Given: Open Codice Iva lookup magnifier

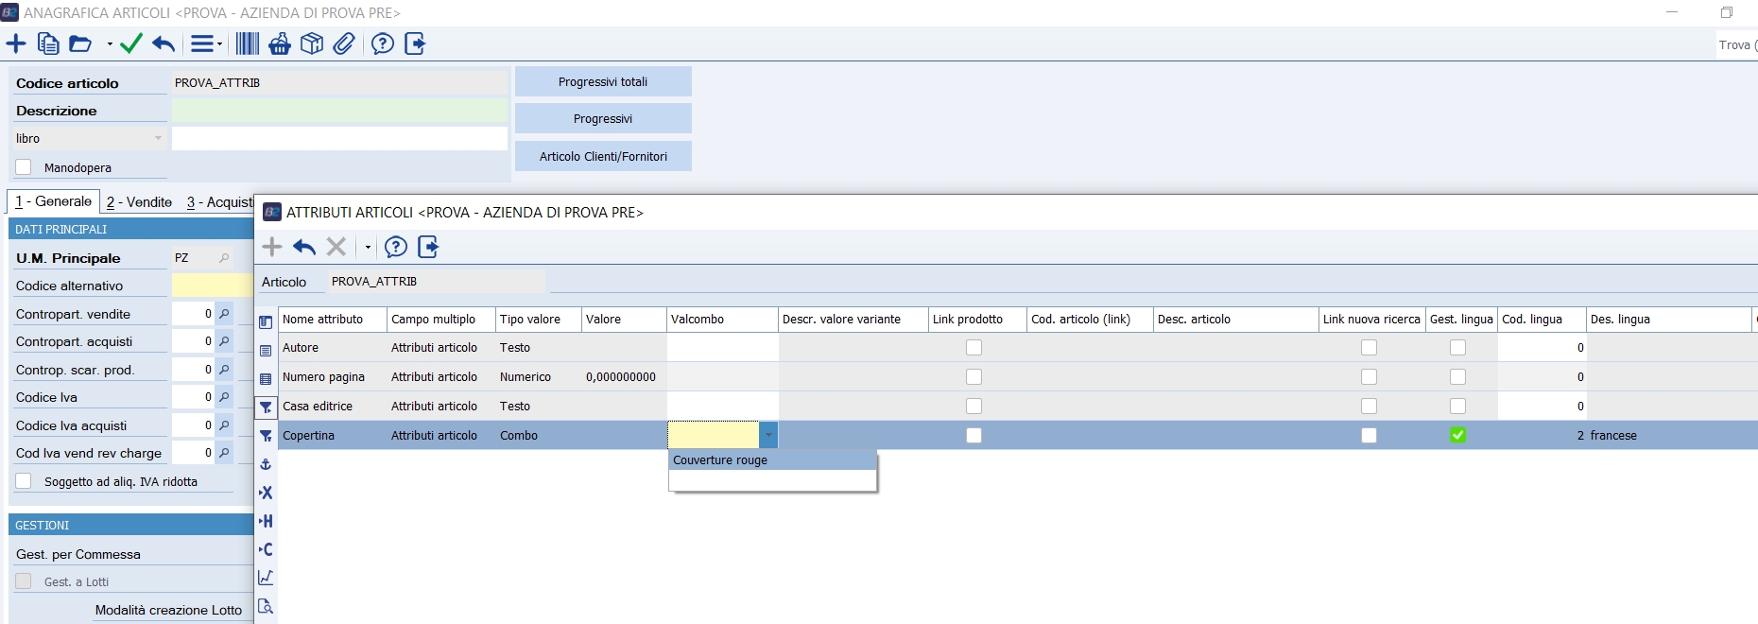Looking at the screenshot, I should tap(224, 397).
